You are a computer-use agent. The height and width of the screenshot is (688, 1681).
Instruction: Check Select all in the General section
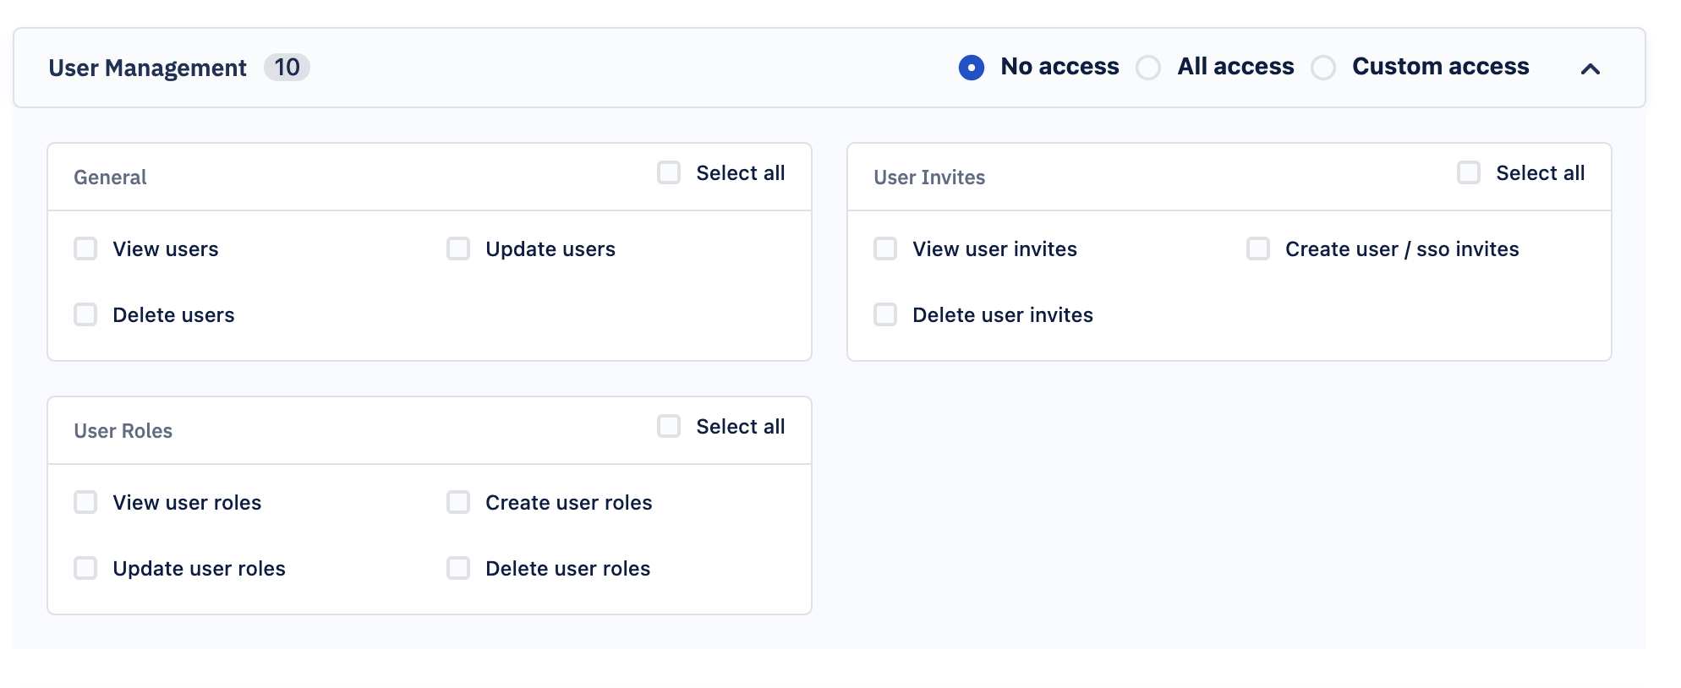point(669,172)
